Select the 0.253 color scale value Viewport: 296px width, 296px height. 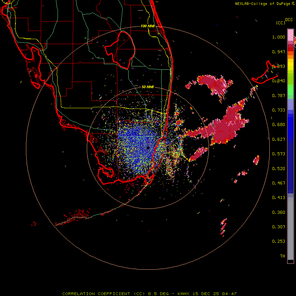click(279, 241)
